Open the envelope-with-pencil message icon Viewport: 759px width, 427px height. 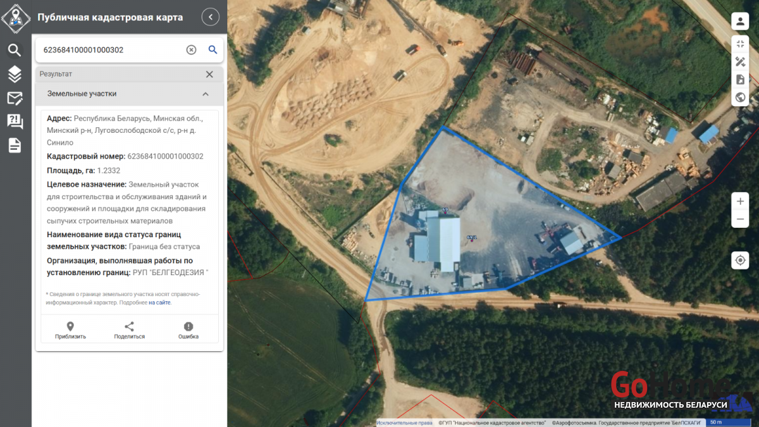click(x=15, y=98)
